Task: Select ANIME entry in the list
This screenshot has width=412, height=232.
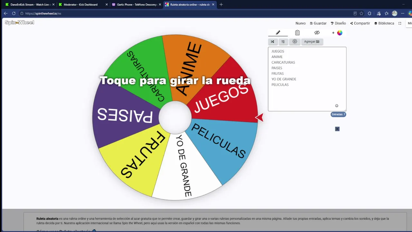Action: [277, 57]
